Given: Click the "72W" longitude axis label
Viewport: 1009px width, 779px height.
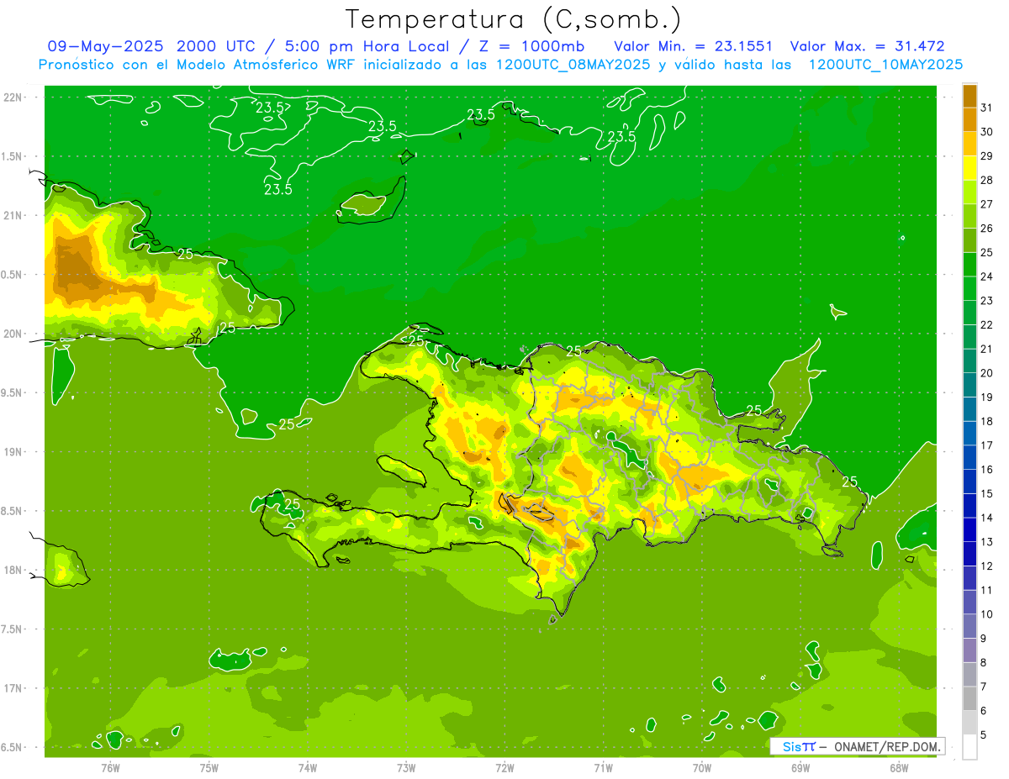Looking at the screenshot, I should pos(504,767).
